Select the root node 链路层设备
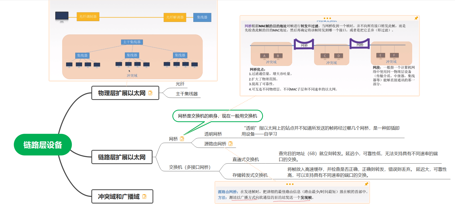Image resolution: width=455 pixels, height=204 pixels. pos(43,145)
